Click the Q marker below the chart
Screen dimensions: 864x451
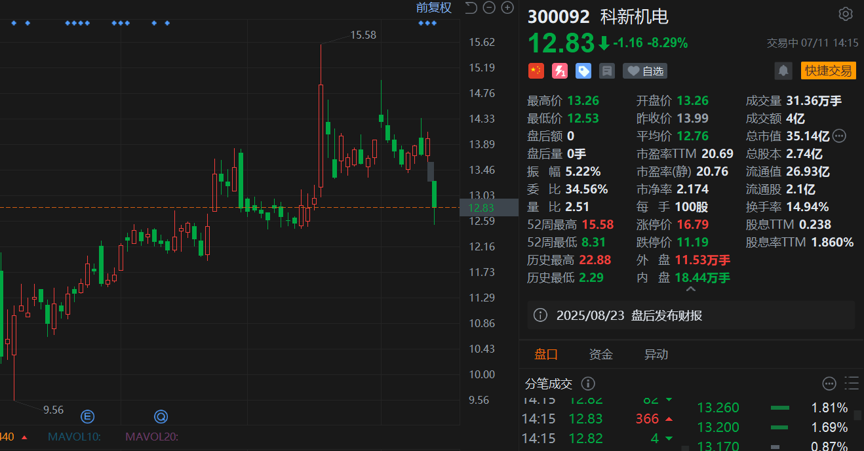coord(161,416)
